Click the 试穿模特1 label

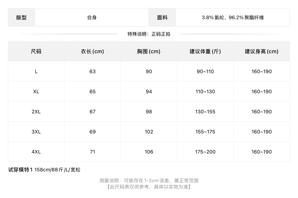(21, 170)
